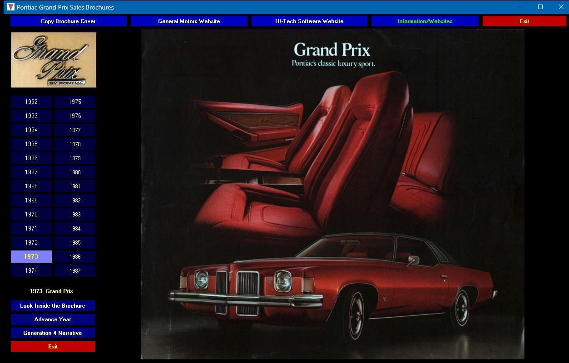Open the Information/Websites button
The height and width of the screenshot is (363, 569).
[425, 21]
